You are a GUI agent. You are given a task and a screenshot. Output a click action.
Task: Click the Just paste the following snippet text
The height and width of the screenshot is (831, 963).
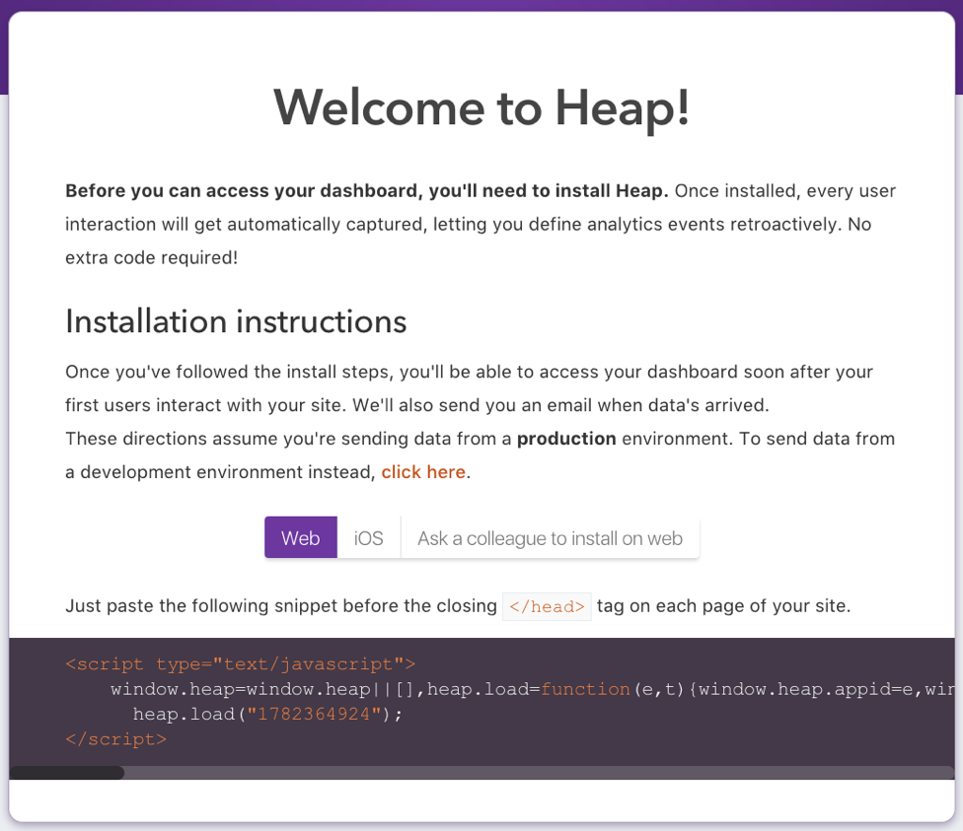pyautogui.click(x=280, y=606)
